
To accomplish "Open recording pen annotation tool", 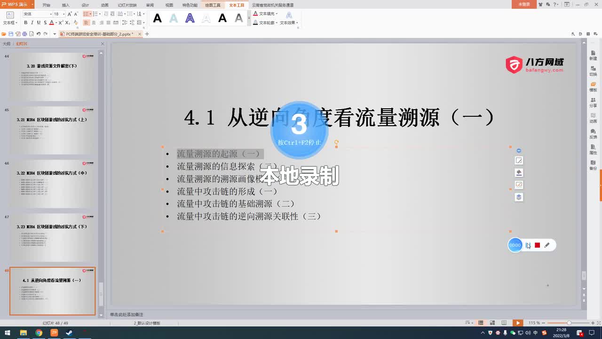I will point(547,245).
